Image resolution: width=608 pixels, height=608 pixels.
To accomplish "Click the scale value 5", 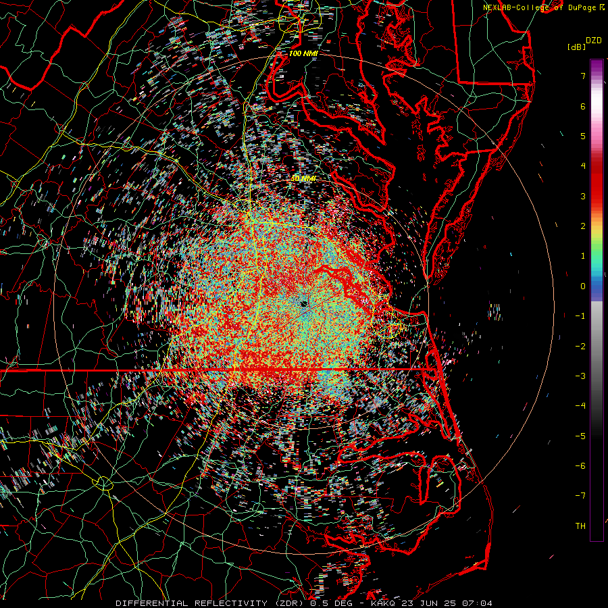I will click(583, 136).
